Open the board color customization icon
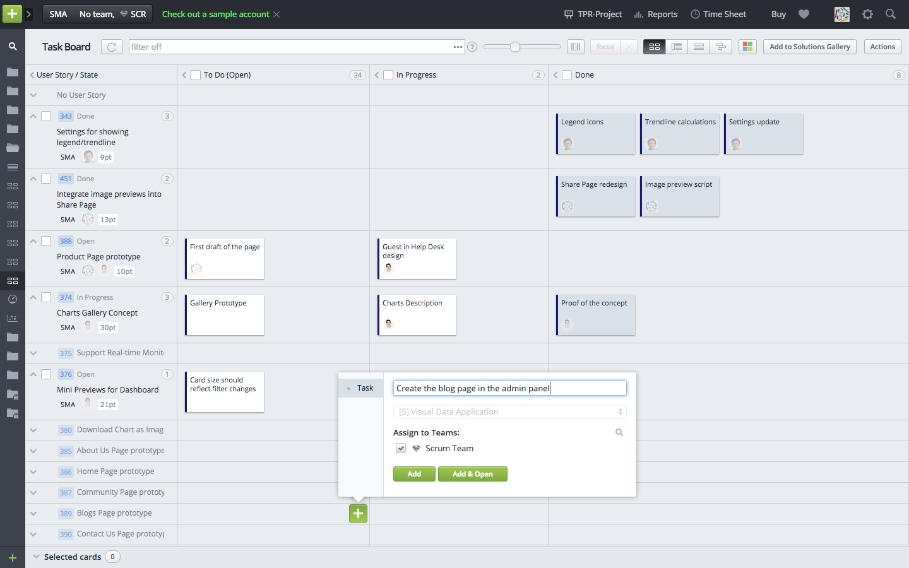Image resolution: width=909 pixels, height=568 pixels. click(x=747, y=46)
